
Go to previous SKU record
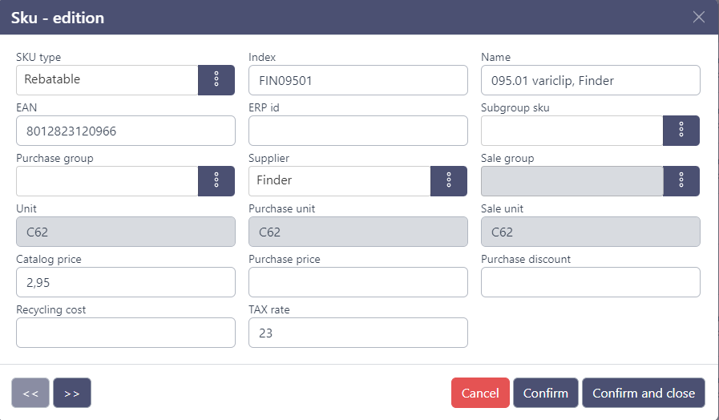coord(30,393)
